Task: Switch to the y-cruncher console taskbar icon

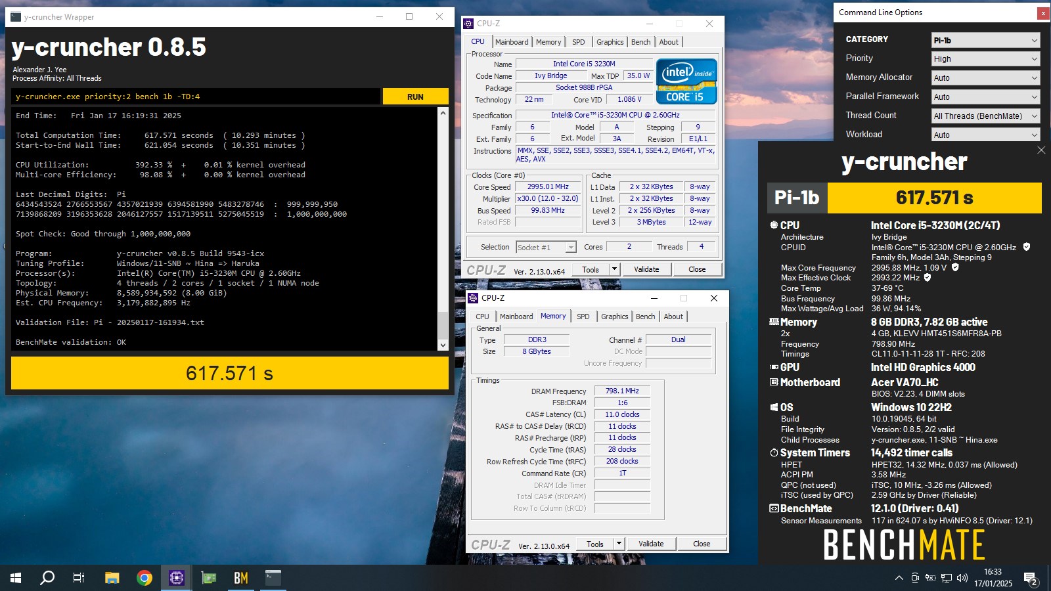Action: 273,578
